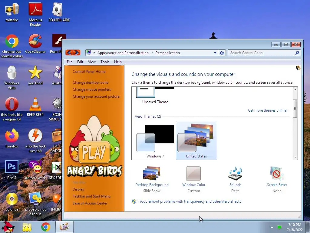Select the furryfox desktop icon

pos(12,138)
